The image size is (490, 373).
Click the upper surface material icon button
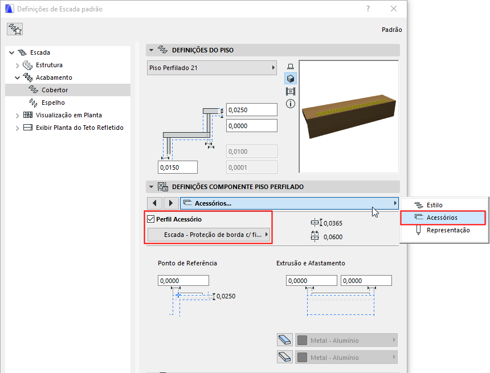[x=284, y=340]
